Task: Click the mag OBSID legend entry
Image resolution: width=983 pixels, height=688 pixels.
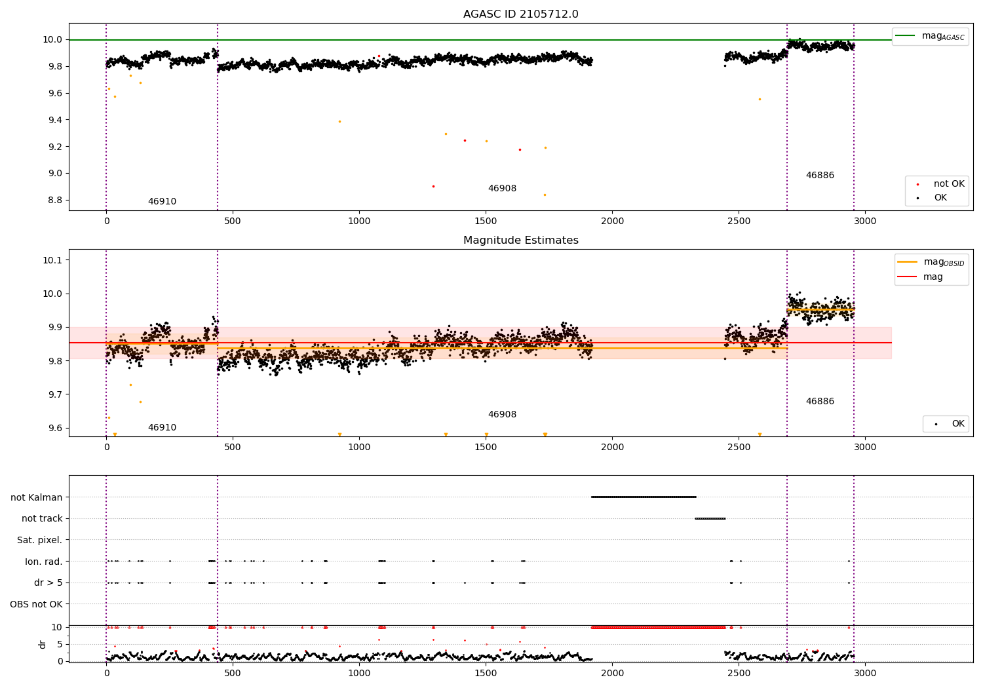Action: point(931,262)
